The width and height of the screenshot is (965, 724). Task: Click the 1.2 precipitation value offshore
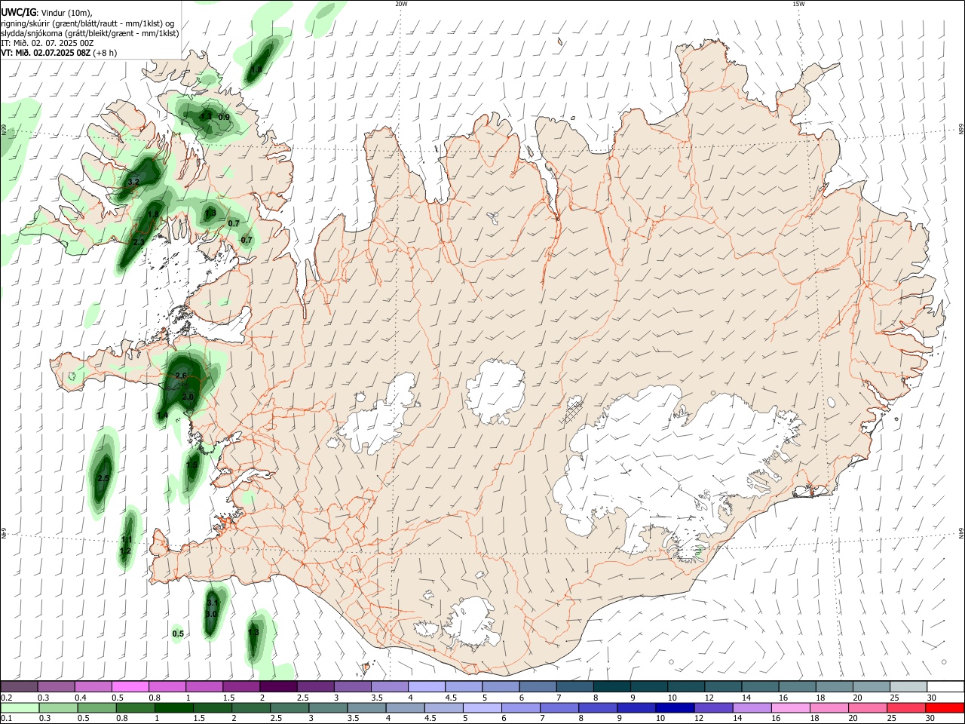tap(125, 551)
